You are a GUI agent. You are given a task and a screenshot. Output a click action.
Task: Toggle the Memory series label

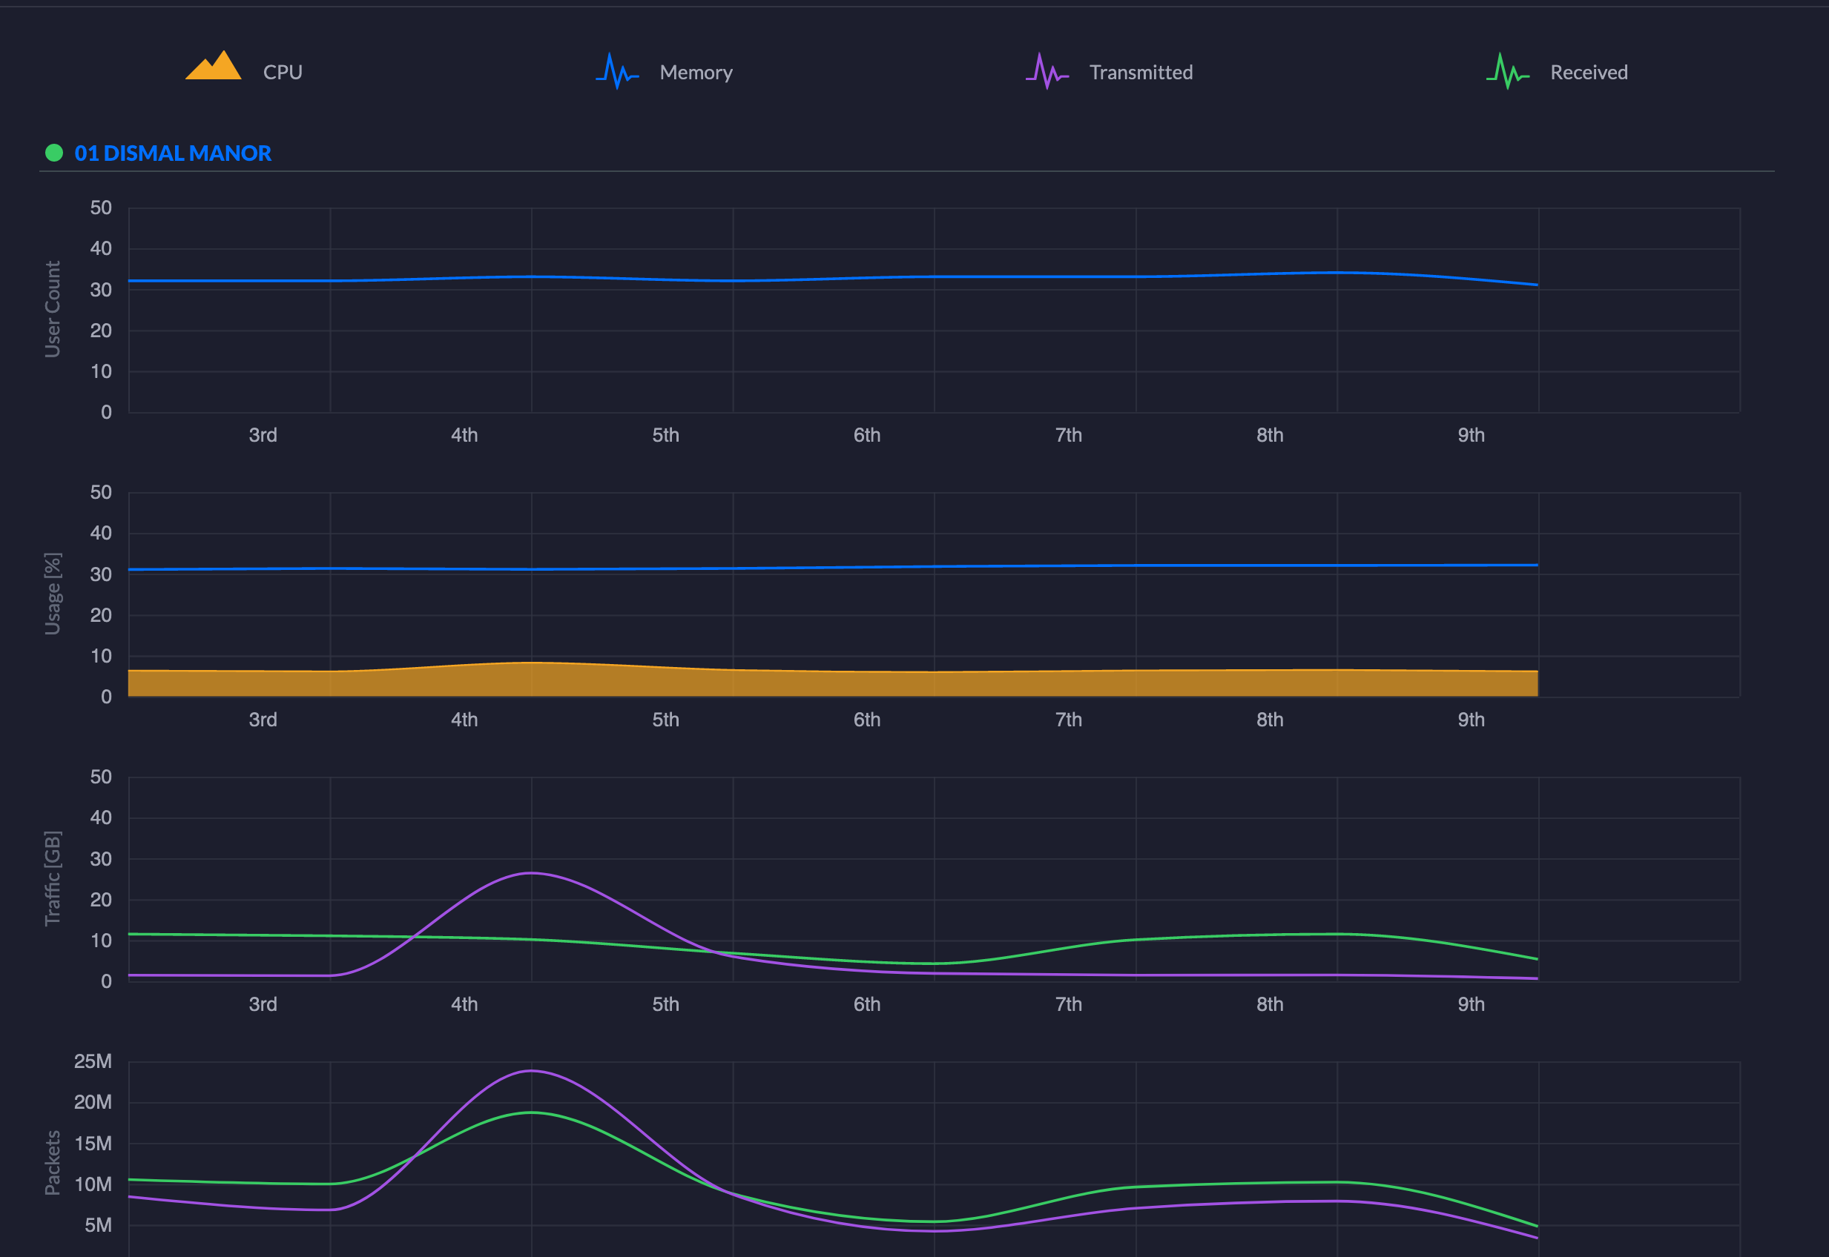(x=696, y=73)
